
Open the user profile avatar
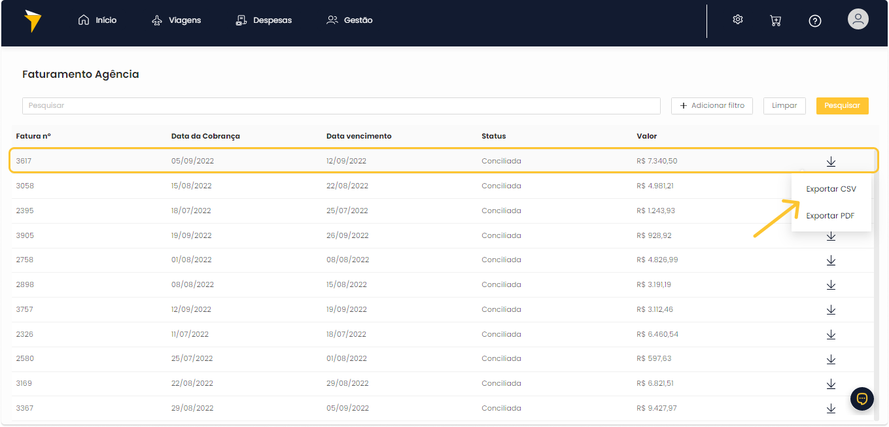click(x=858, y=19)
